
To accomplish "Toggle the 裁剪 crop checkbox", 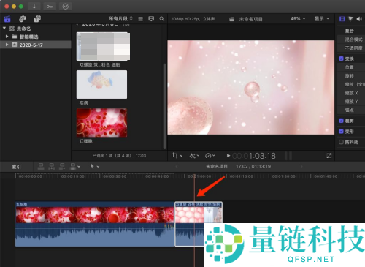I will tap(341, 121).
